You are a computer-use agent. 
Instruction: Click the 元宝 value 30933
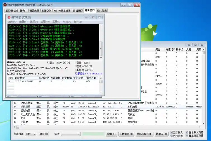(158, 95)
